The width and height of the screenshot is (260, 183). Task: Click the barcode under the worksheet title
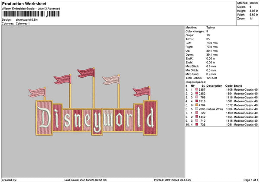pyautogui.click(x=31, y=14)
